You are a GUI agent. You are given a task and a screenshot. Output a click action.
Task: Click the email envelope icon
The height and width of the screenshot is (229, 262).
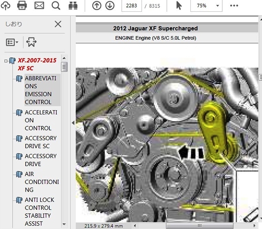point(39,6)
